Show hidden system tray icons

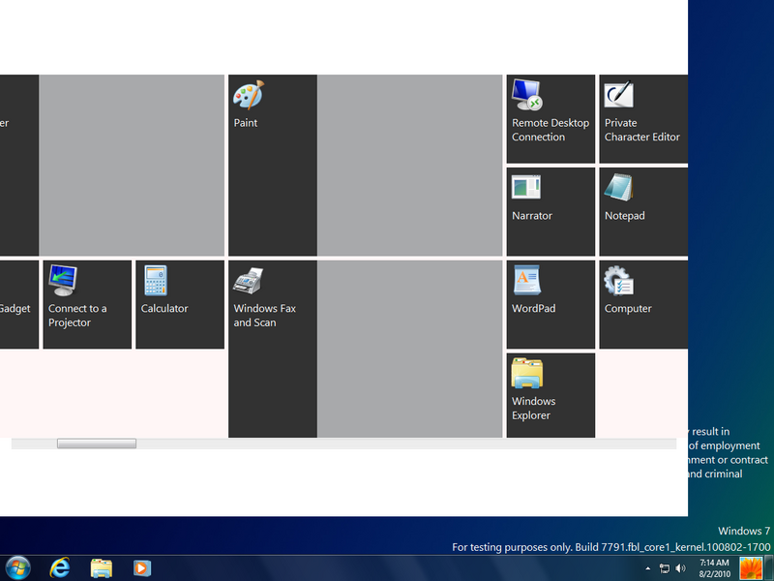[x=647, y=568]
